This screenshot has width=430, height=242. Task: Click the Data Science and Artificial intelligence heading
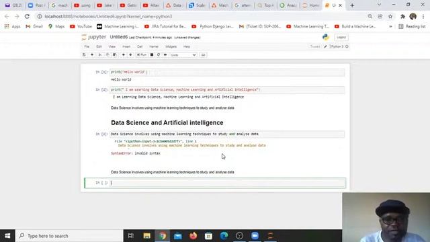coord(167,122)
